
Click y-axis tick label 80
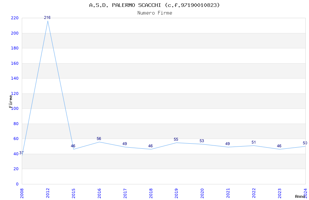[x=16, y=124]
